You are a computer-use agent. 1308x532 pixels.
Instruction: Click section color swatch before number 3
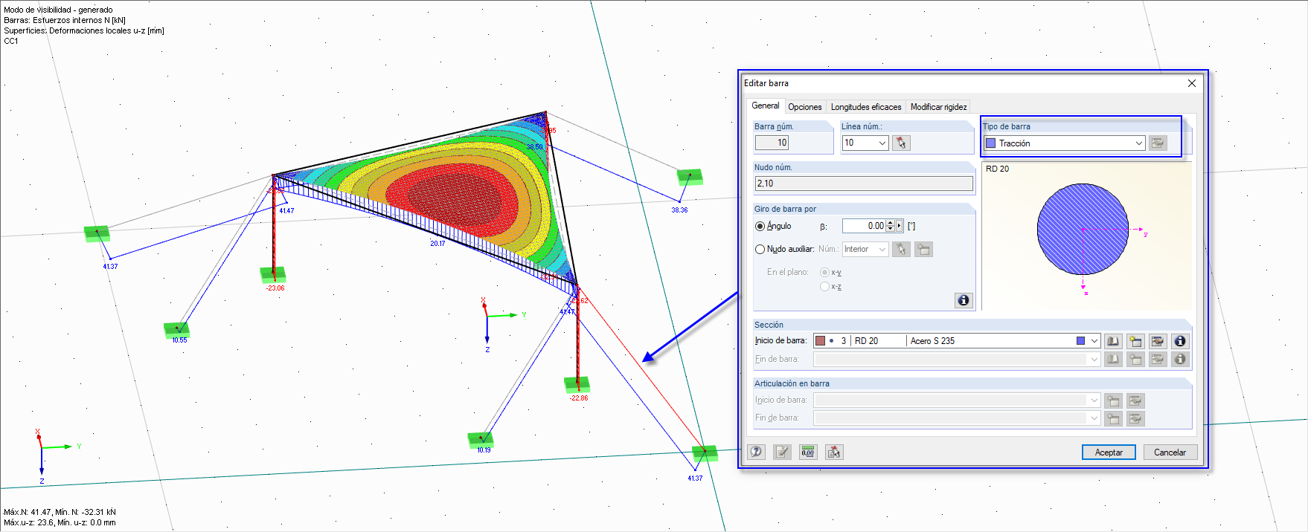(x=821, y=341)
